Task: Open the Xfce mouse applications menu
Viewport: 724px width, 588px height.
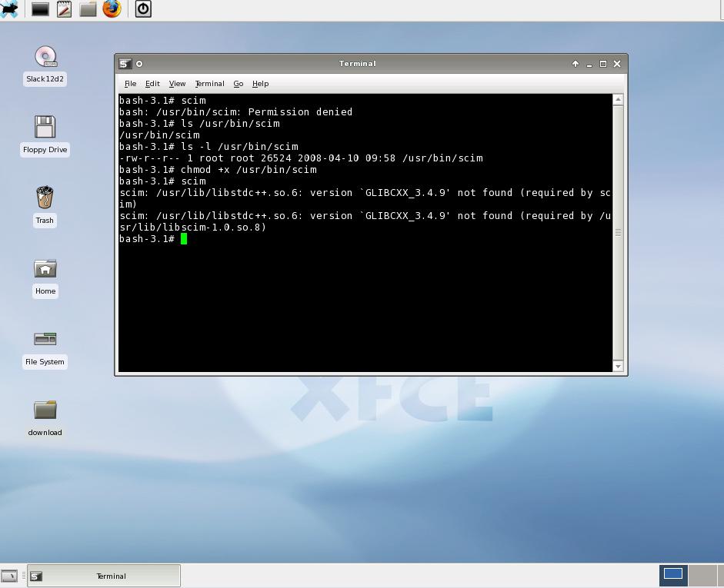Action: pyautogui.click(x=8, y=8)
